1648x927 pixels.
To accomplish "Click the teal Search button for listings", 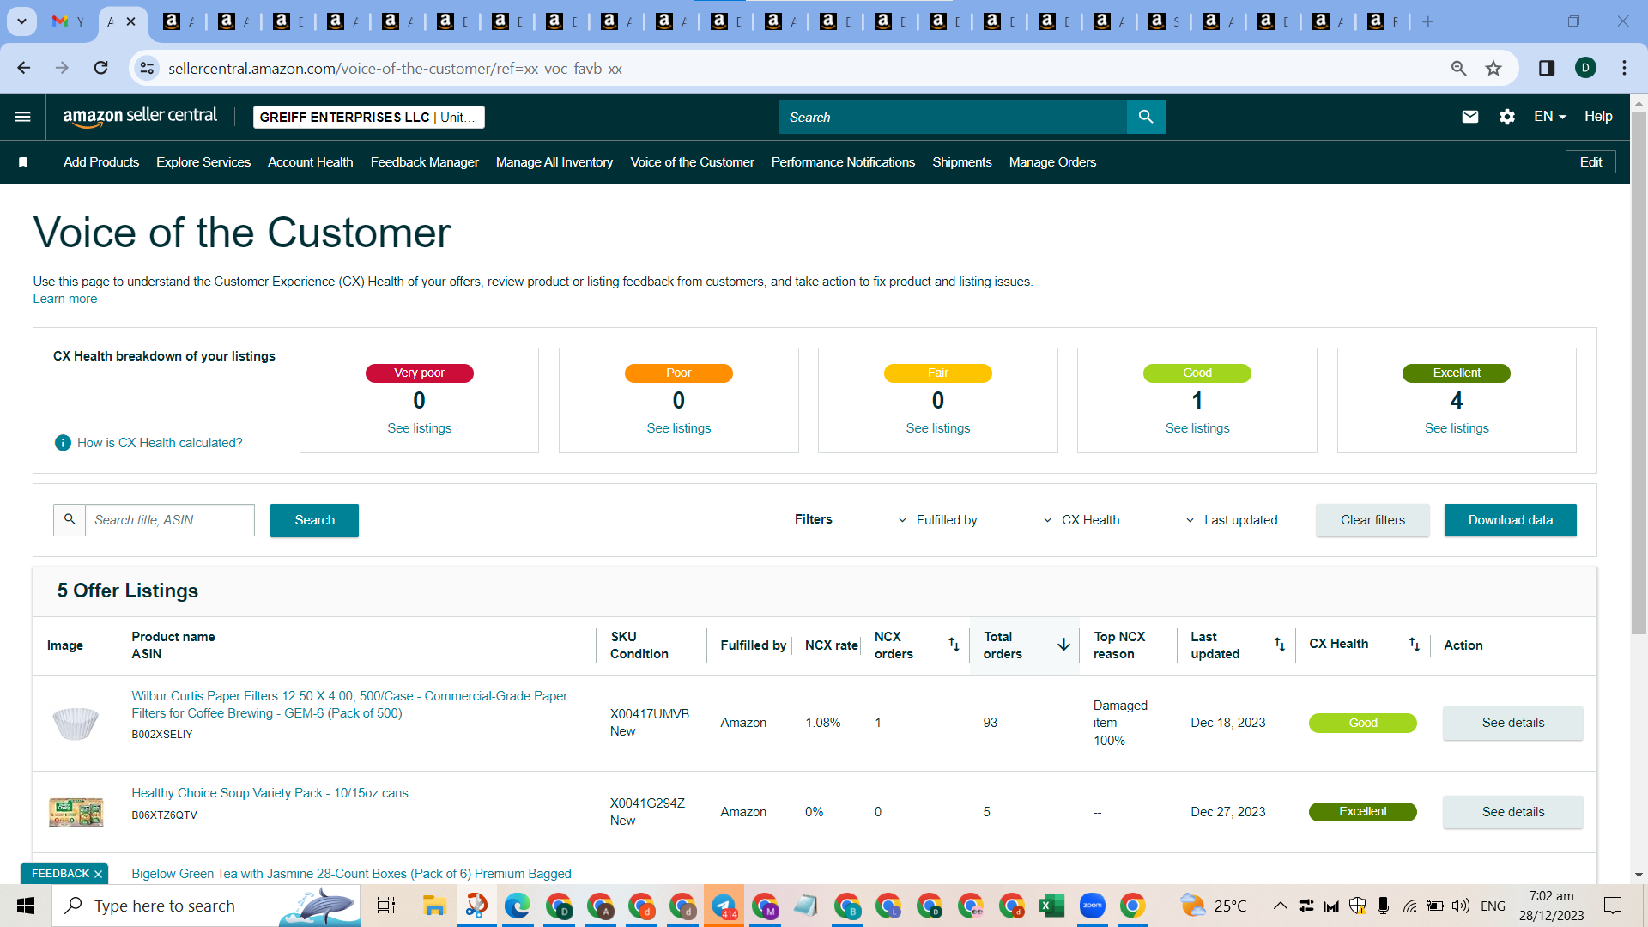I will pos(314,520).
